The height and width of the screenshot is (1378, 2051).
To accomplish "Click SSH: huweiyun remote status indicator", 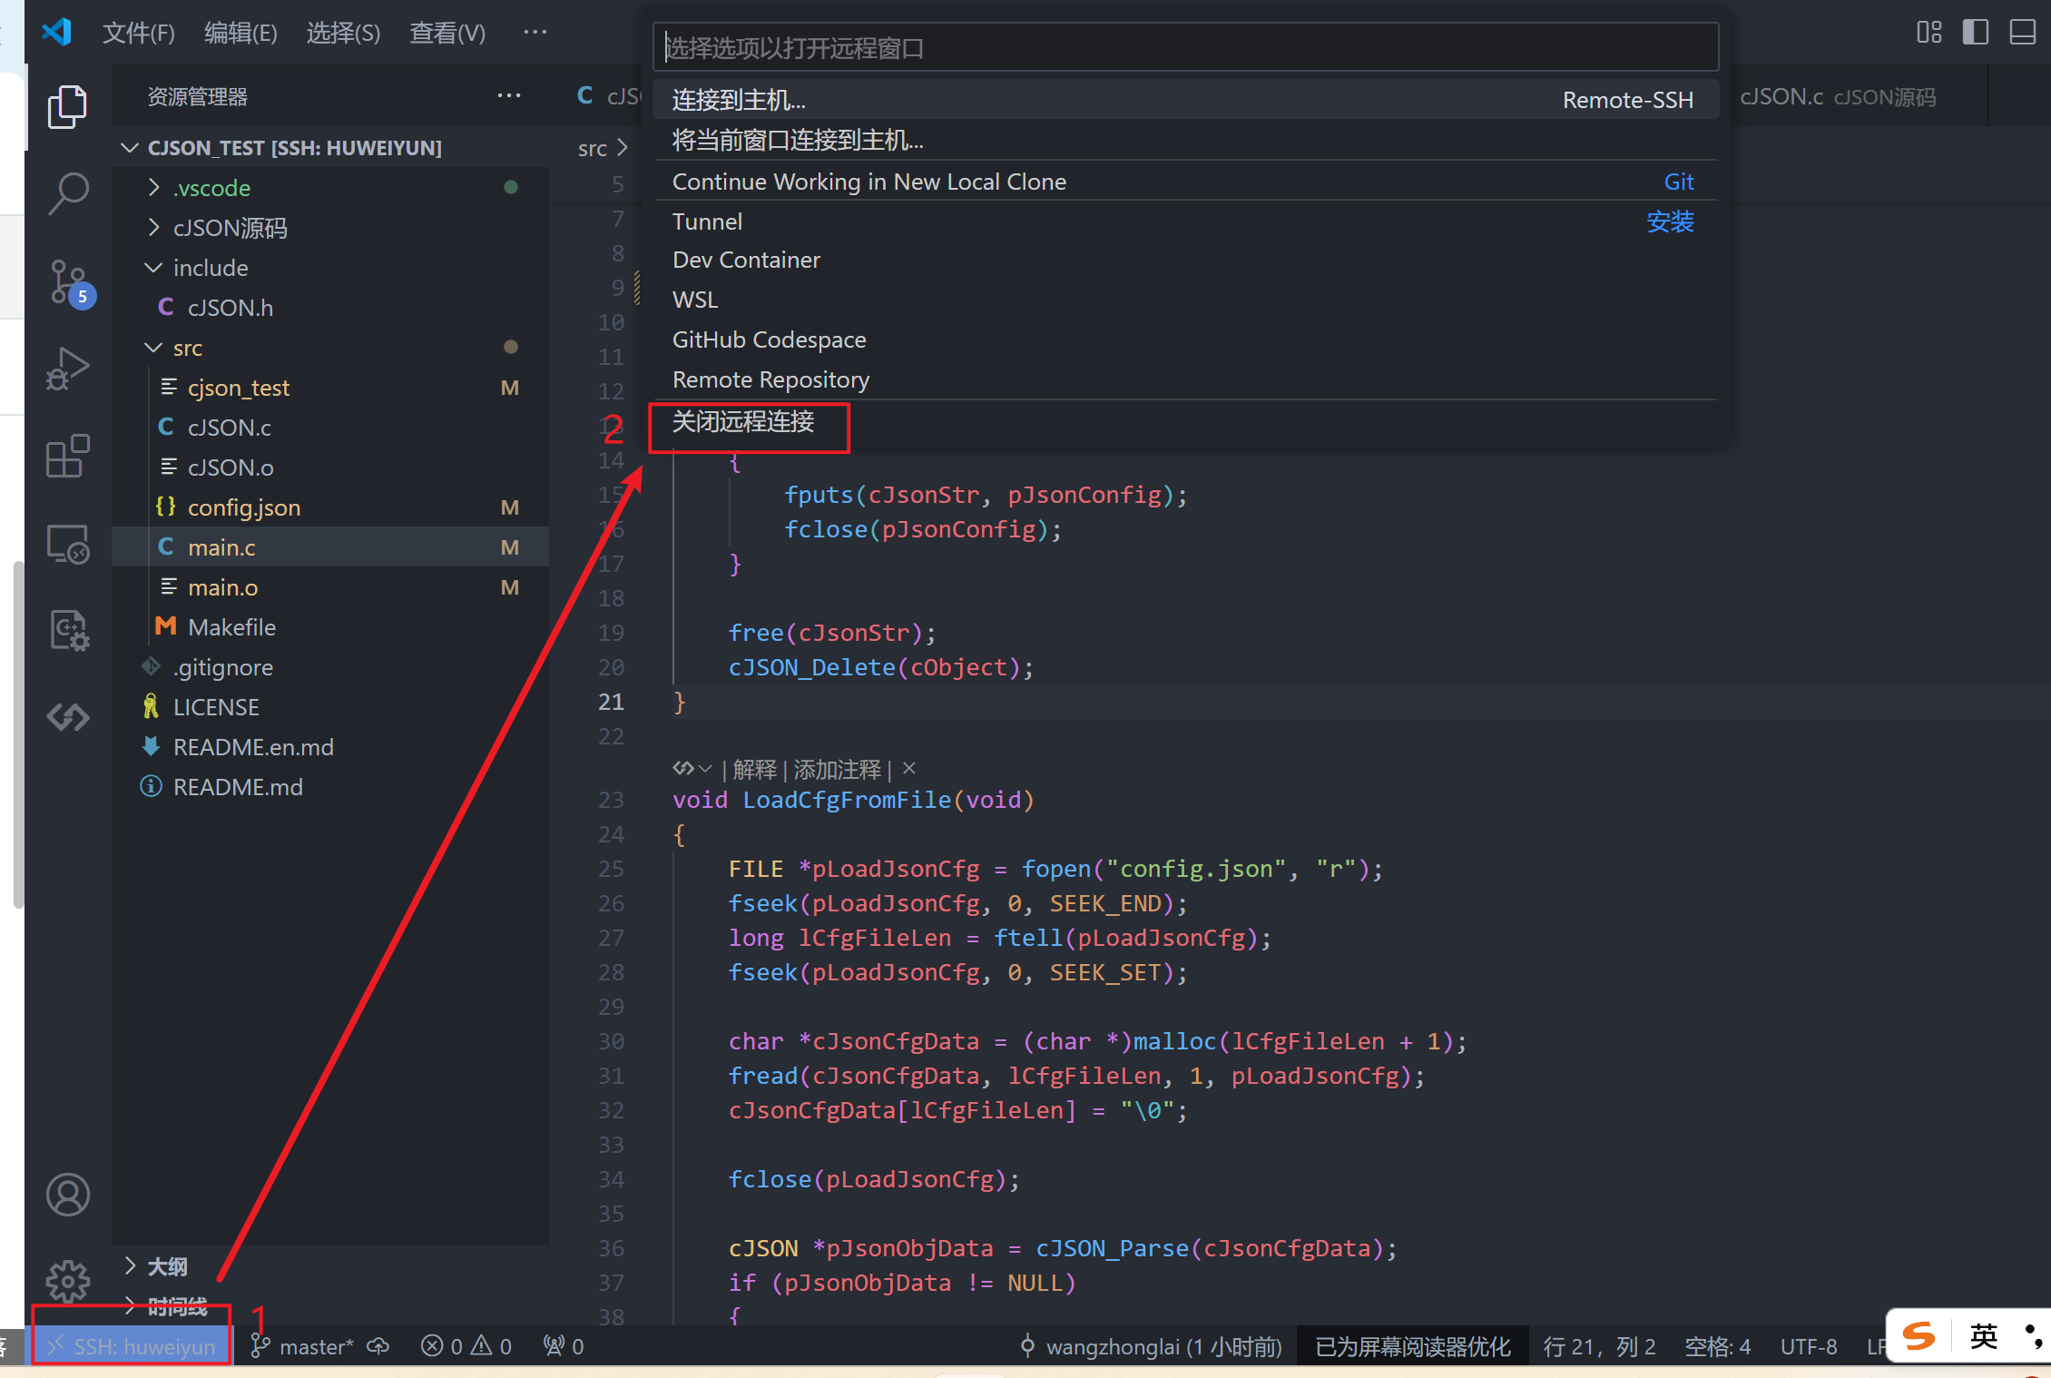I will coord(132,1346).
